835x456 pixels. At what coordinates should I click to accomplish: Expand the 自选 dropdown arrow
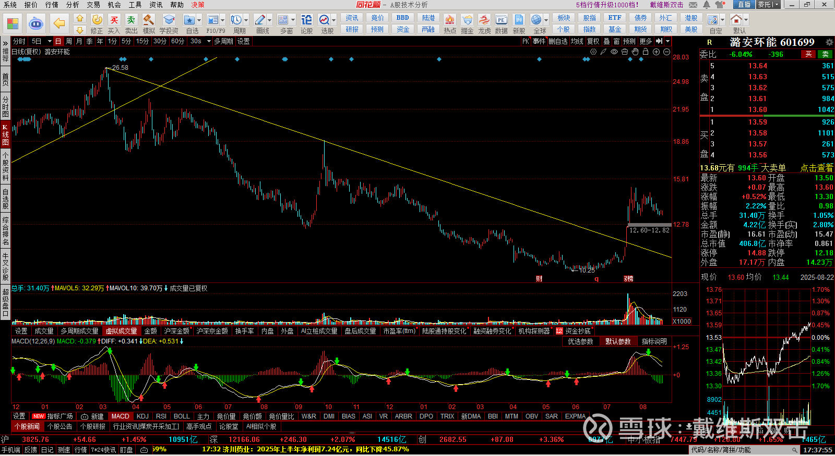tap(200, 20)
